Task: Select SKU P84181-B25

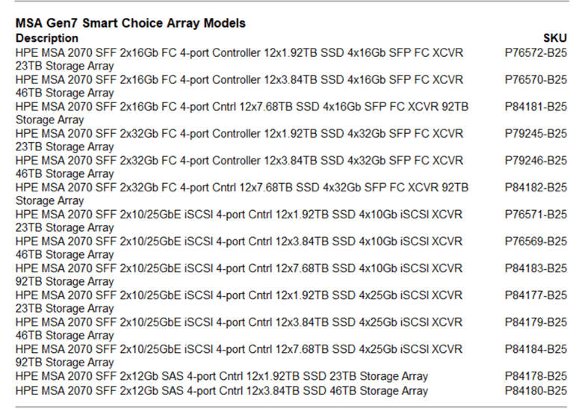Action: click(x=536, y=107)
